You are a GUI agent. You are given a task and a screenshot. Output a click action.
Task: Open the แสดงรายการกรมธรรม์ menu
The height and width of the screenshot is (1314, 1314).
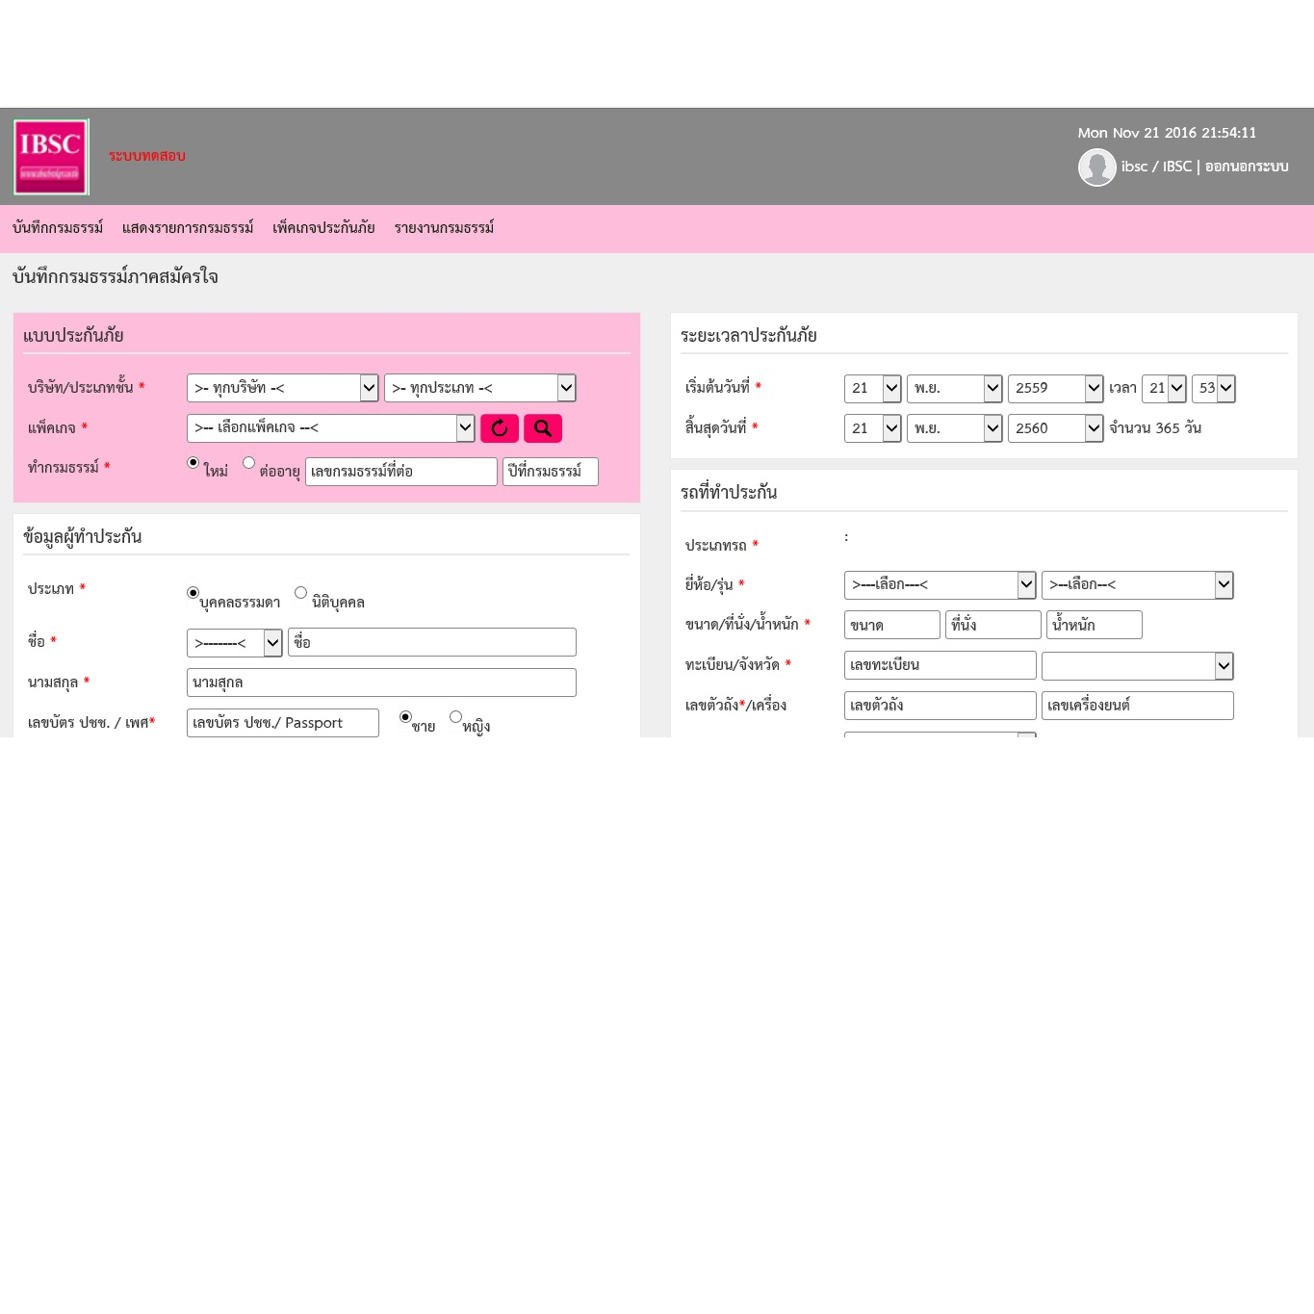(188, 228)
